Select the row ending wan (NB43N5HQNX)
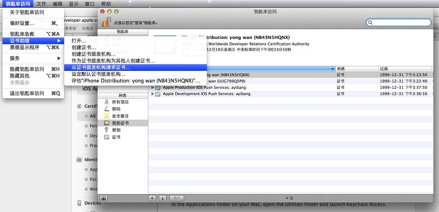Image resolution: width=439 pixels, height=212 pixels. [291, 75]
